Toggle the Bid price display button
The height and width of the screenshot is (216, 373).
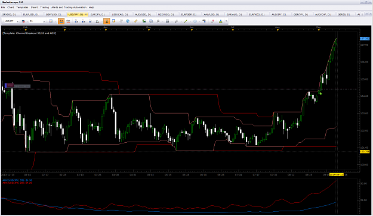click(x=61, y=21)
